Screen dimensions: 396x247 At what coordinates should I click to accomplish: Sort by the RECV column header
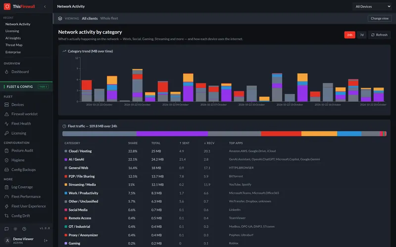209,143
